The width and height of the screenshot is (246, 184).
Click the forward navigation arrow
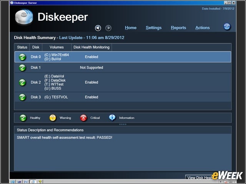coord(108,28)
